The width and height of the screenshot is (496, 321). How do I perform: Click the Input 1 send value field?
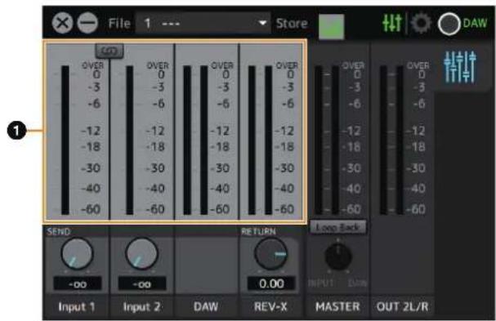point(78,283)
